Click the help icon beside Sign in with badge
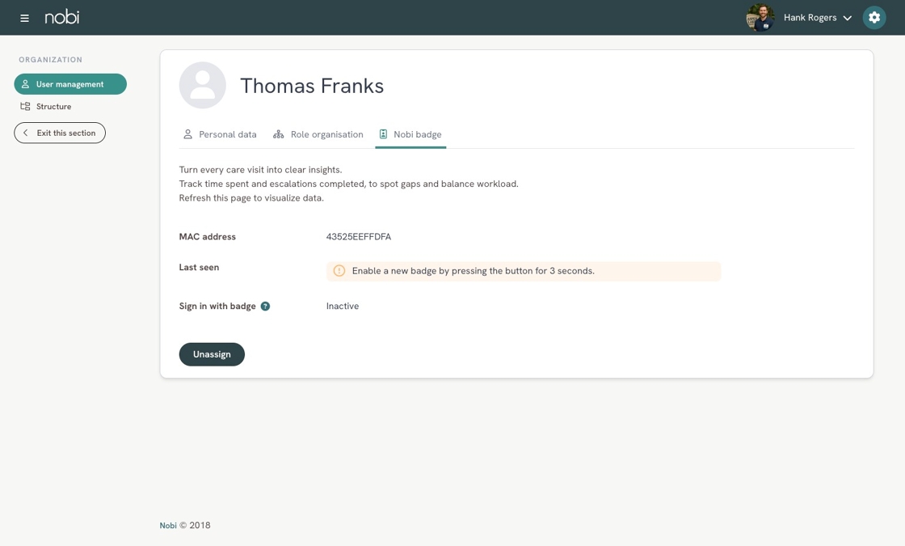Image resolution: width=905 pixels, height=546 pixels. click(265, 307)
